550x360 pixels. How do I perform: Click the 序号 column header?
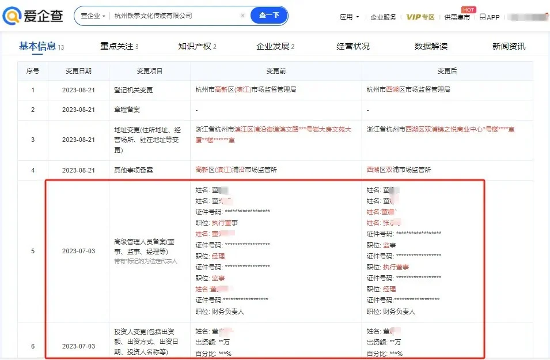pos(33,71)
